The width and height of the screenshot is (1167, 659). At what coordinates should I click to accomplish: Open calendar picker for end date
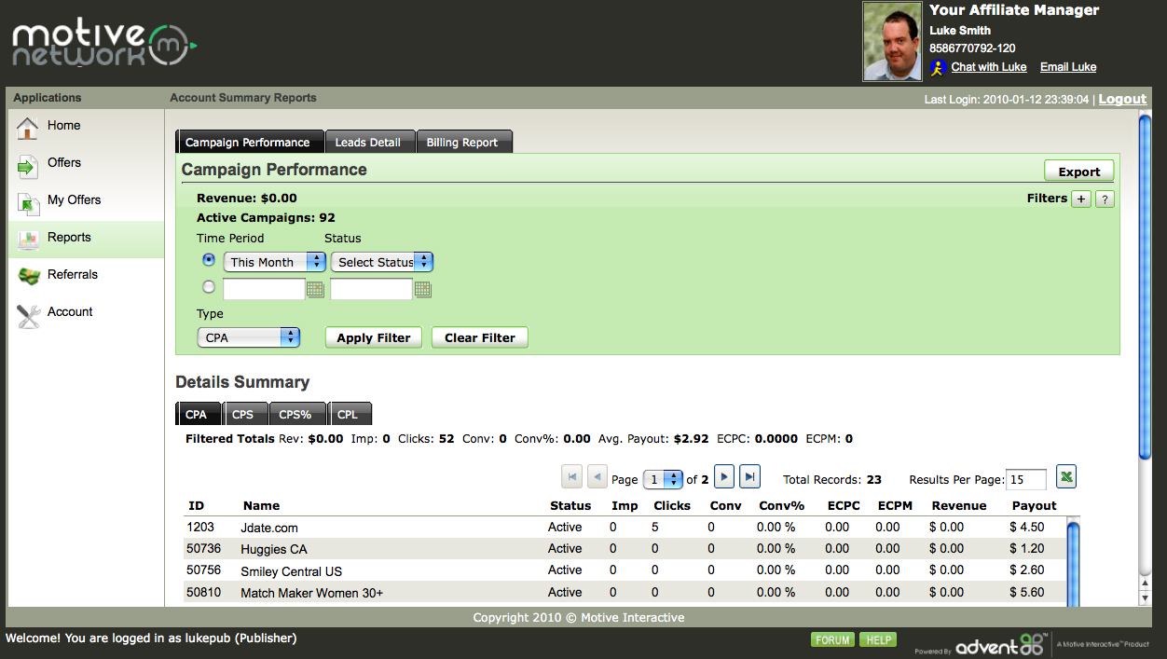click(422, 290)
